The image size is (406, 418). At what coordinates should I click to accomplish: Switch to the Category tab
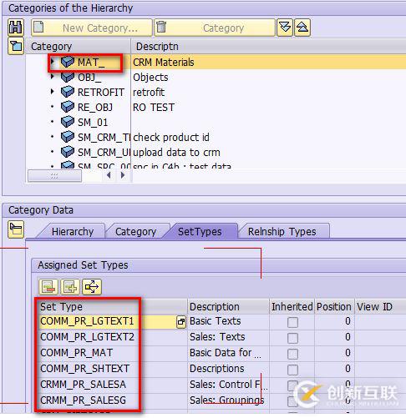[x=135, y=232]
